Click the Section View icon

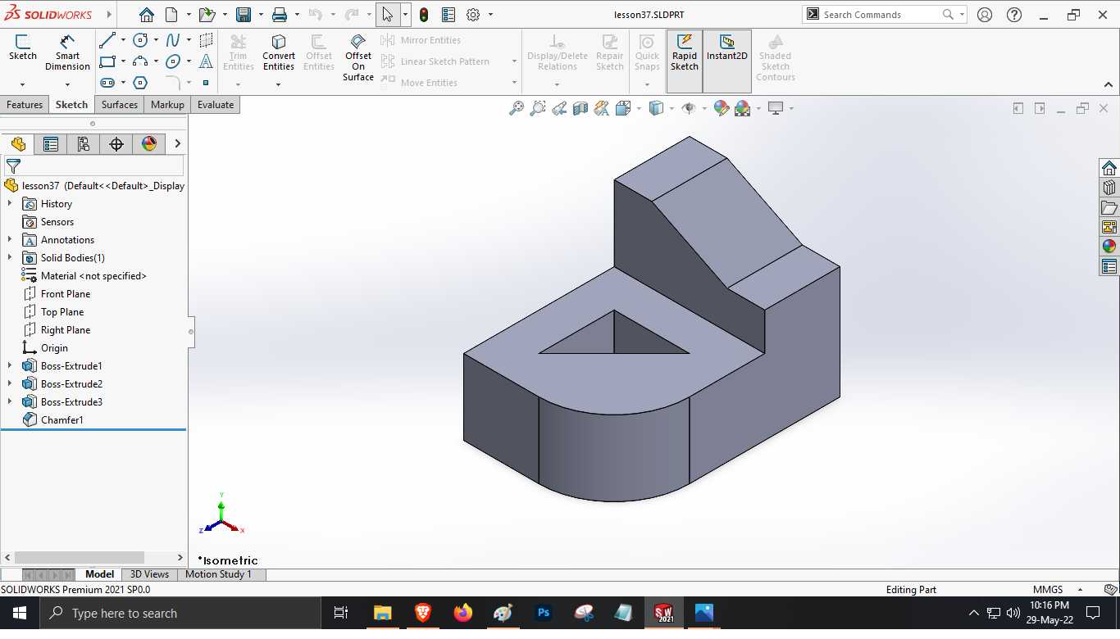pyautogui.click(x=580, y=108)
